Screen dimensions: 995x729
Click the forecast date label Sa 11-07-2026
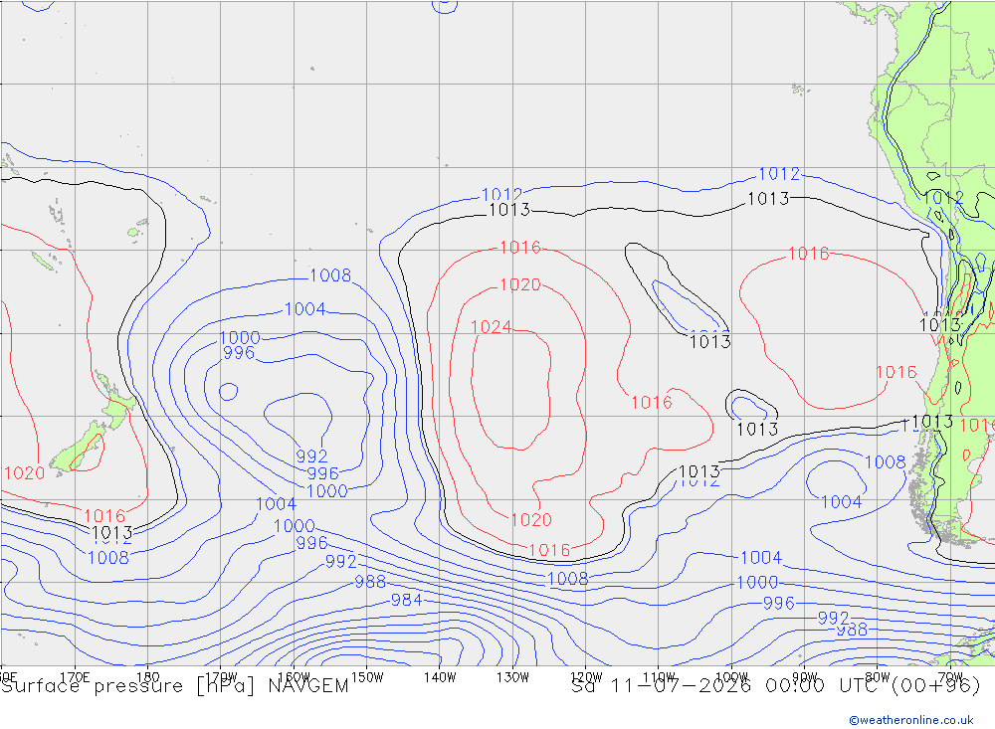pyautogui.click(x=661, y=686)
